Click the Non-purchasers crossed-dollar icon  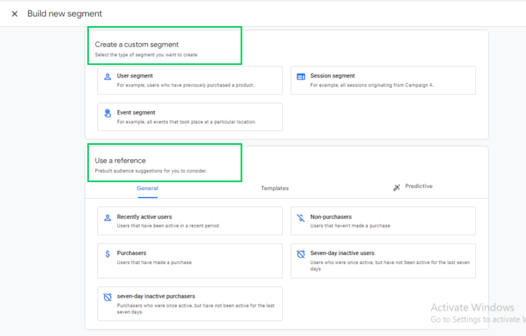pos(301,218)
